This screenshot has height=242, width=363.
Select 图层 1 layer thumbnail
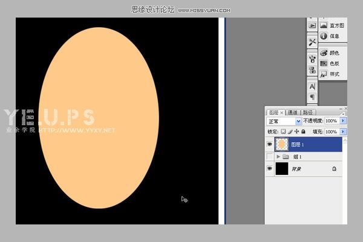282,144
